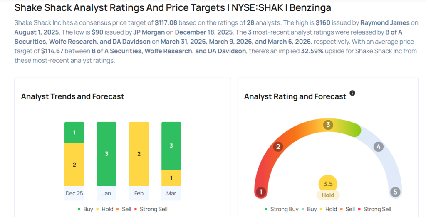The width and height of the screenshot is (426, 217).
Task: Click gauge marker number 1
Action: click(x=261, y=192)
